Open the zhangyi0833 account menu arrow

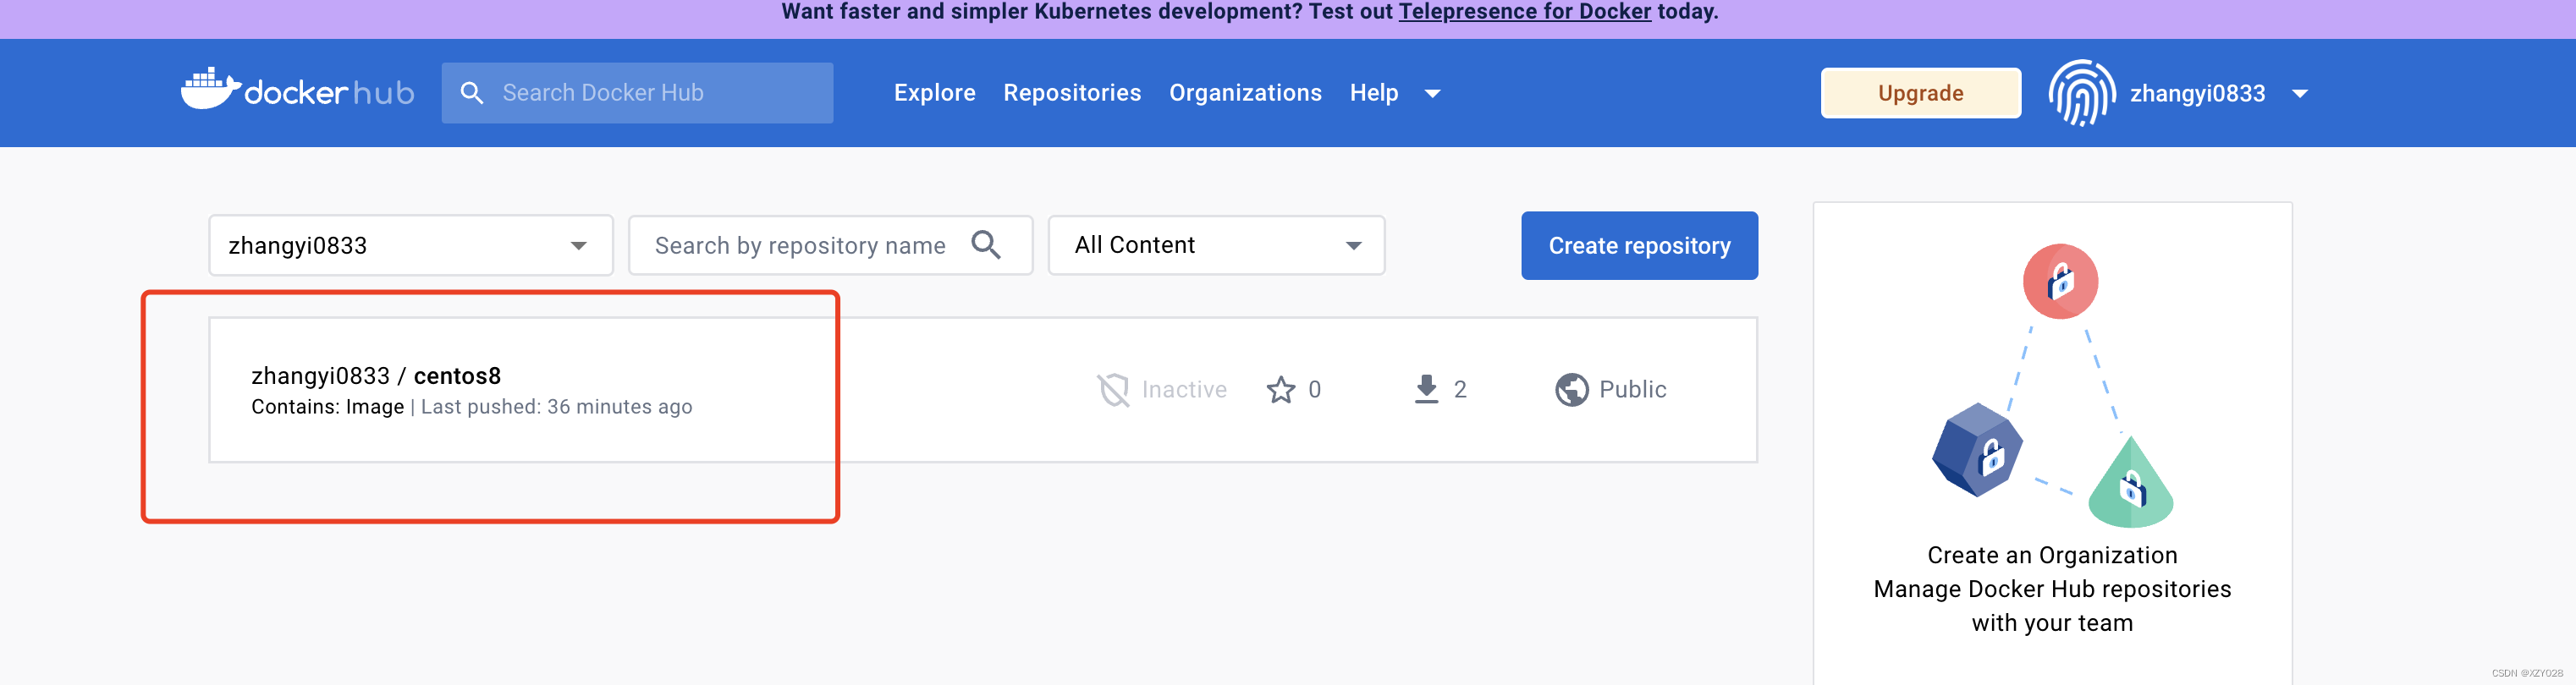coord(2300,94)
